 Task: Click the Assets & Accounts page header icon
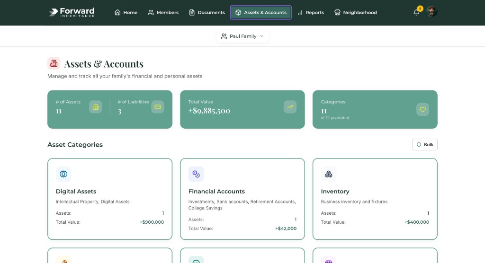point(54,63)
